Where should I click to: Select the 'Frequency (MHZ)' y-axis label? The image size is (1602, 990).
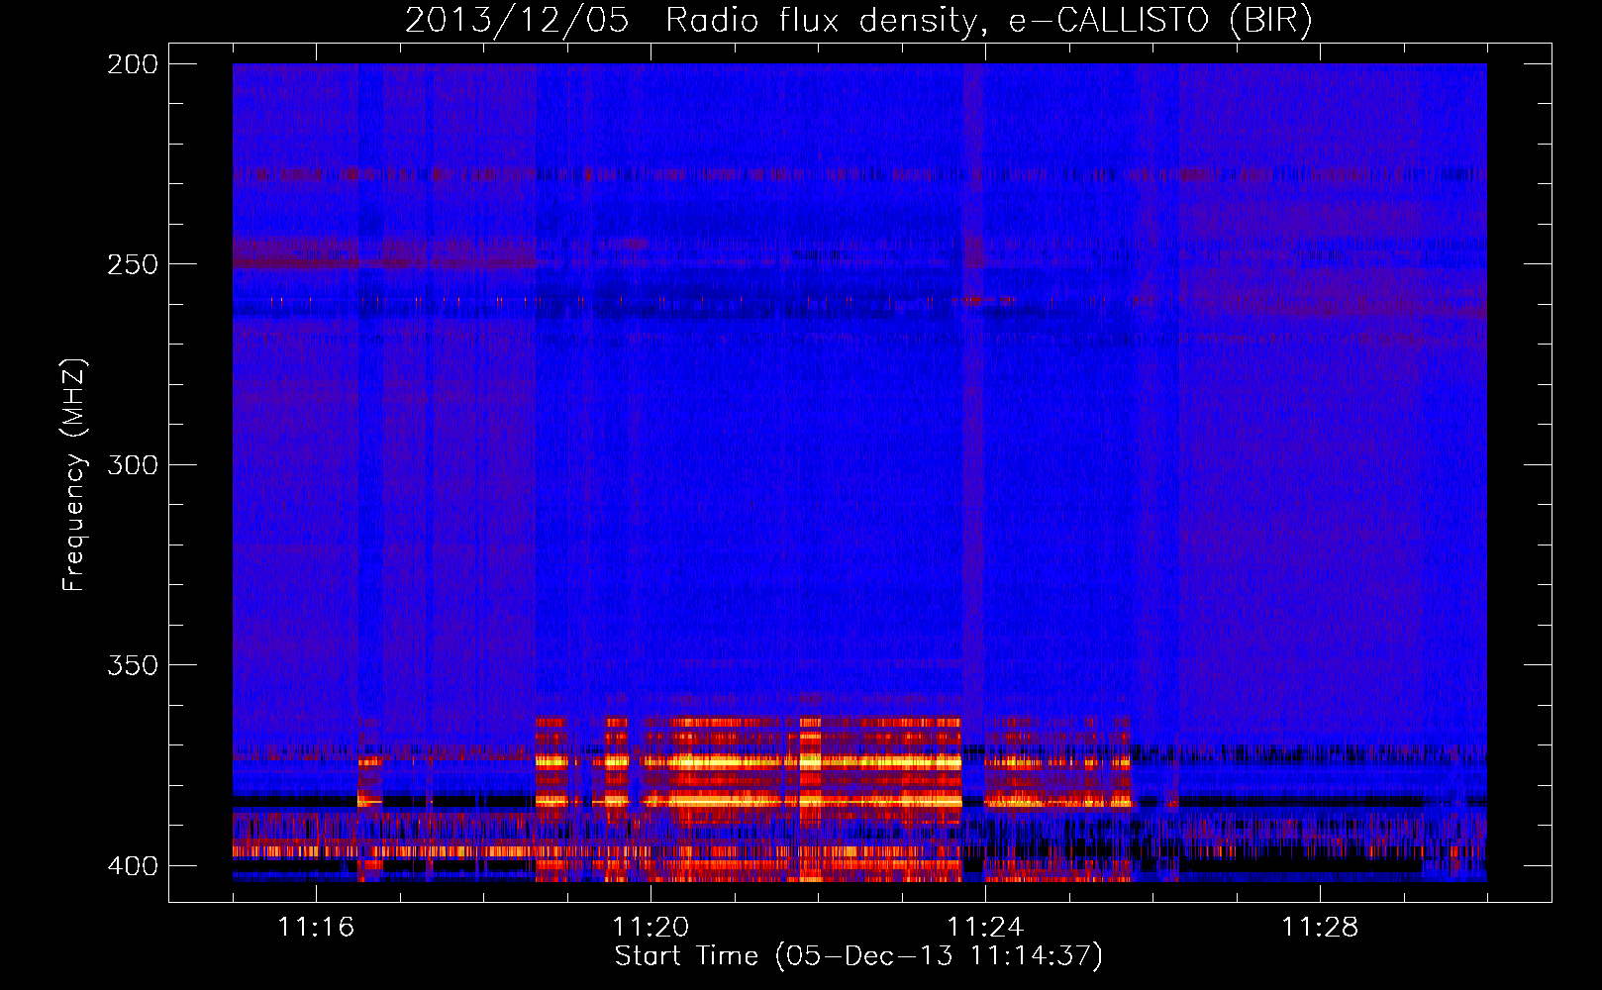[74, 474]
